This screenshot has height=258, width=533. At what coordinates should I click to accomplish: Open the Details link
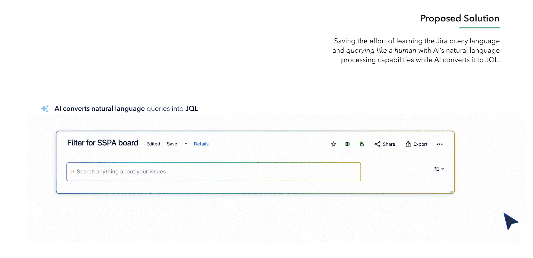click(x=201, y=144)
